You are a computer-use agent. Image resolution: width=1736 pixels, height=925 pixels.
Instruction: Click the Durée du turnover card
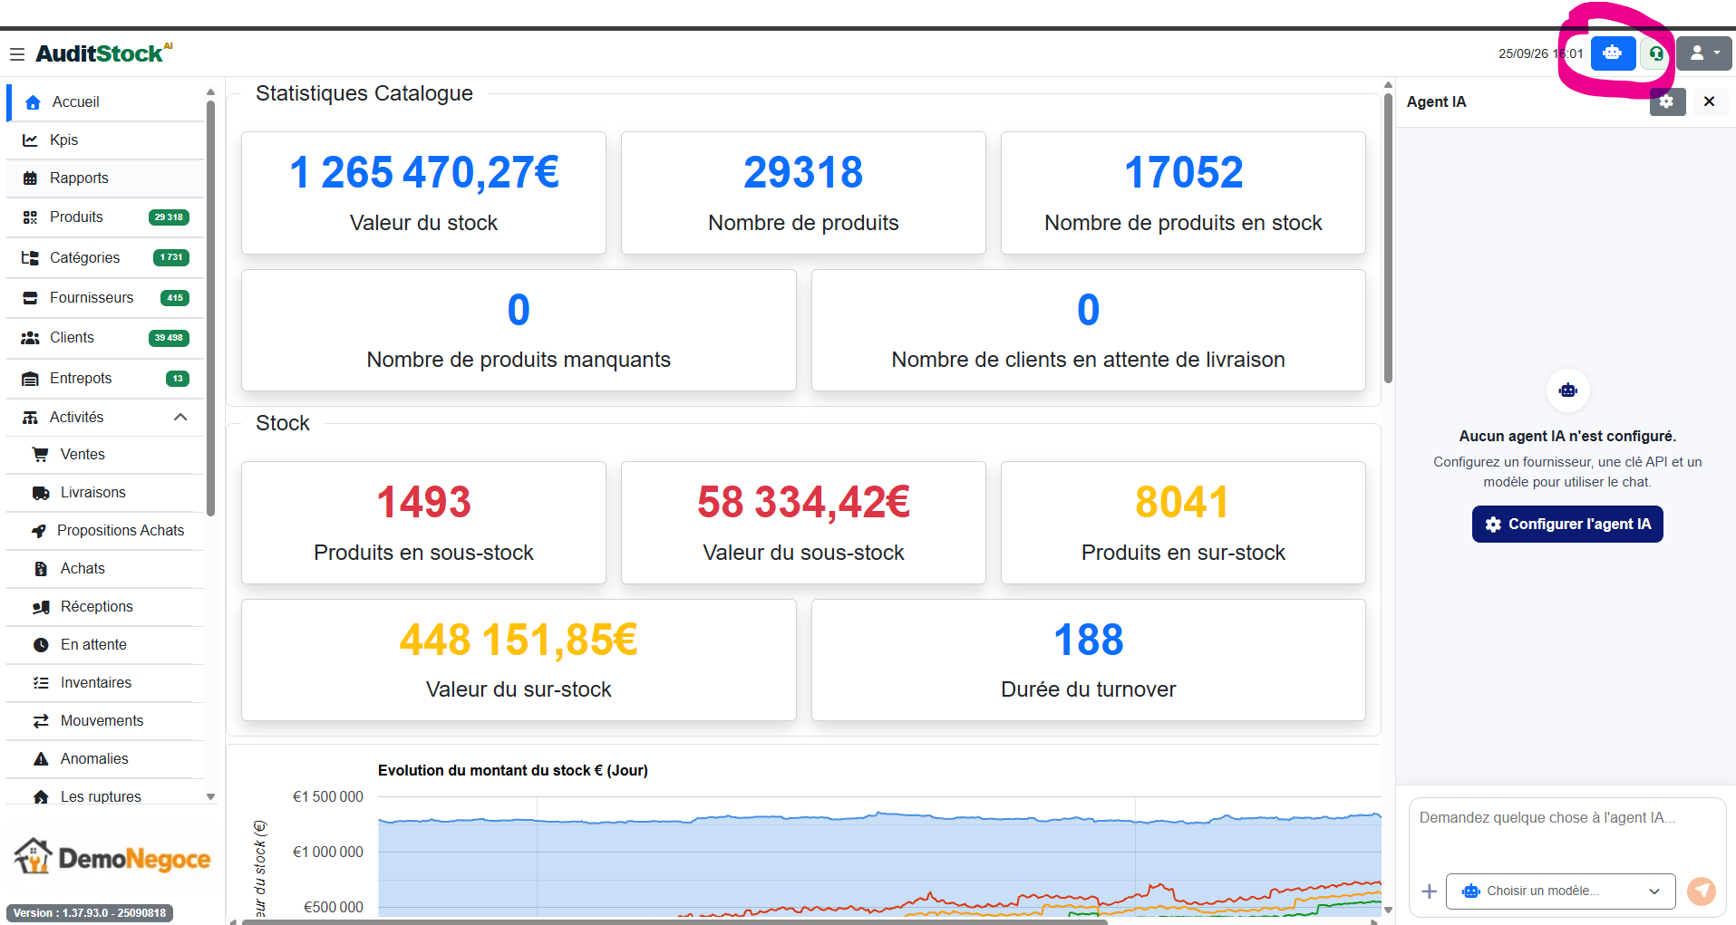click(x=1089, y=660)
